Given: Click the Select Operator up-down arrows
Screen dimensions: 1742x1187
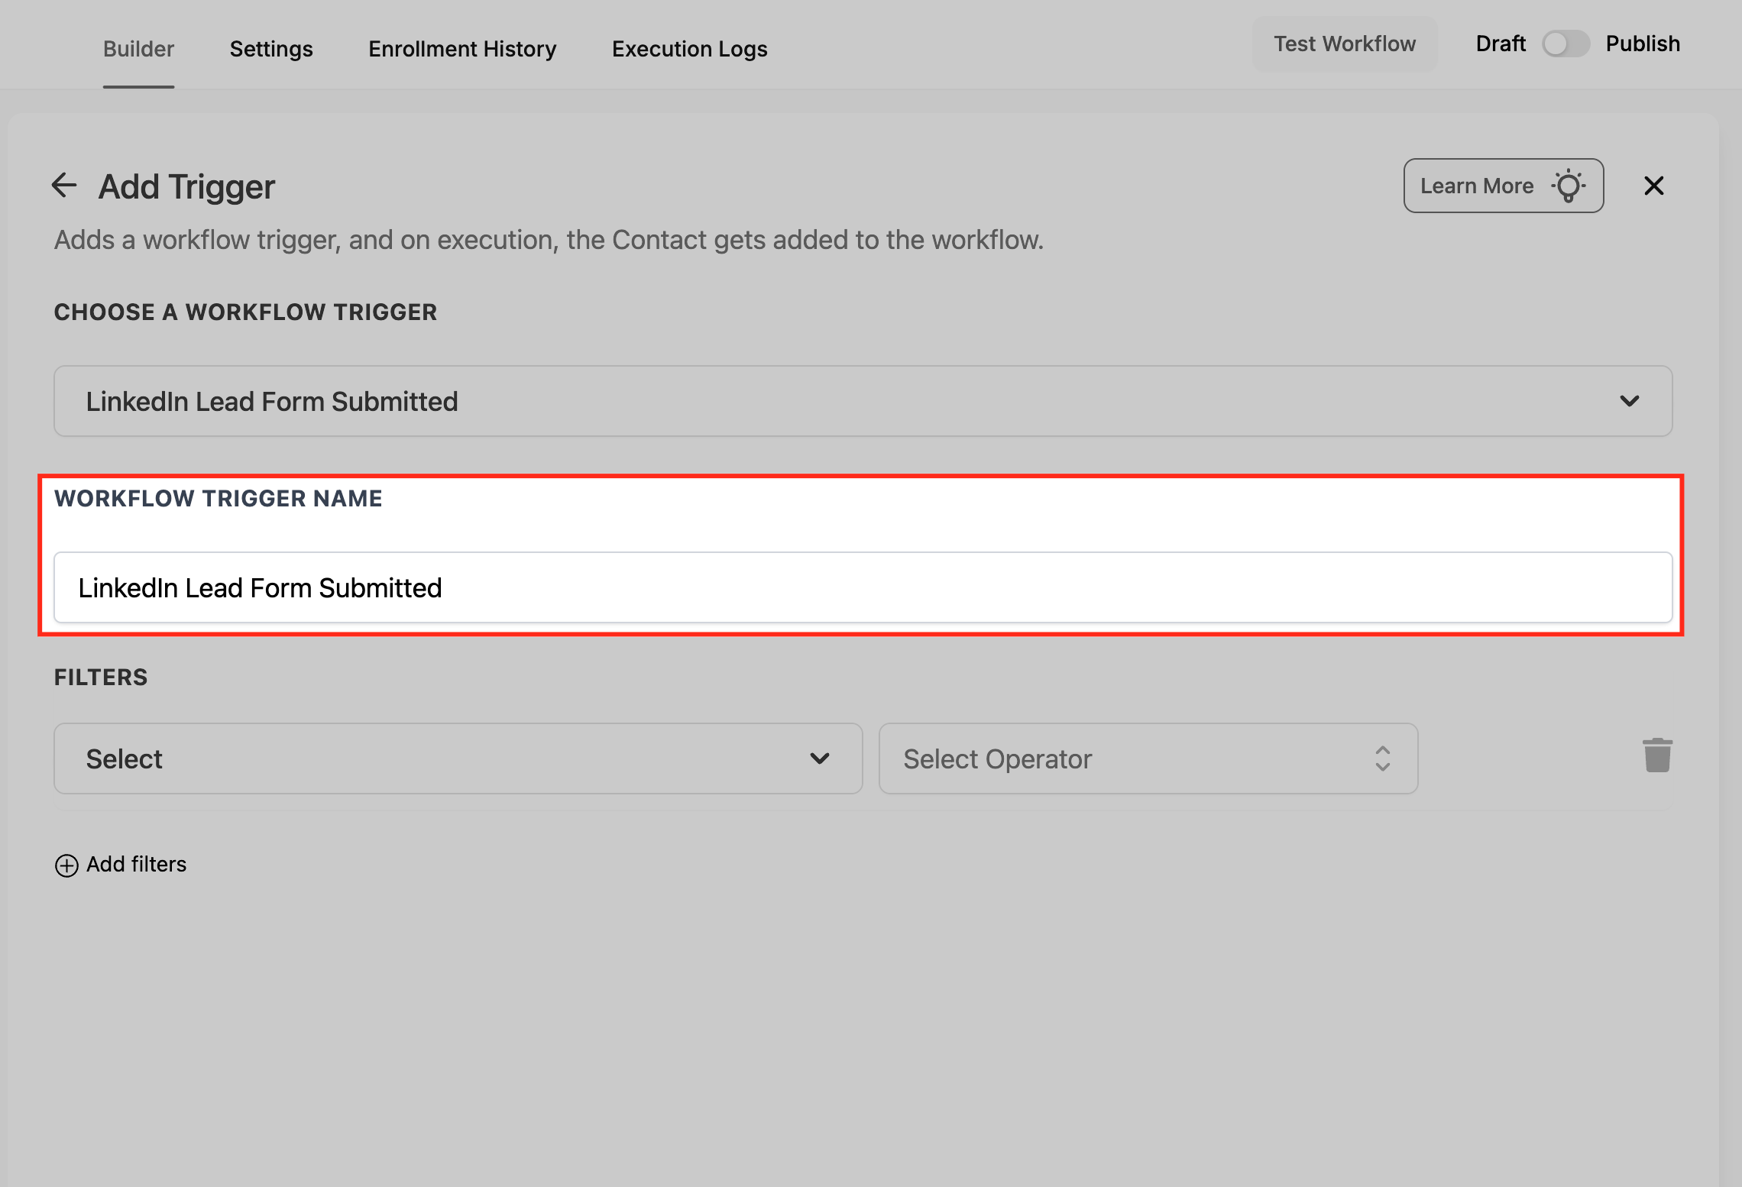Looking at the screenshot, I should tap(1382, 758).
